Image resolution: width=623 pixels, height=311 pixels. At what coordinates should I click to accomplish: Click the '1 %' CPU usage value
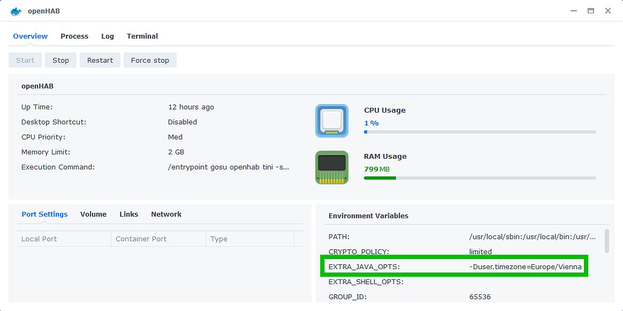(x=371, y=123)
